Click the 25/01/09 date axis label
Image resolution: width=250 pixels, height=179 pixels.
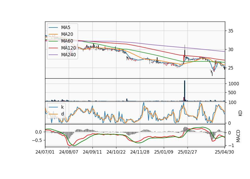164,152
